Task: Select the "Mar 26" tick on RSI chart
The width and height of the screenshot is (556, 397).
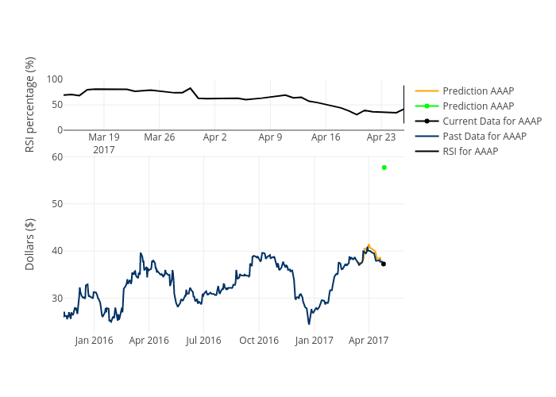Action: tap(160, 137)
